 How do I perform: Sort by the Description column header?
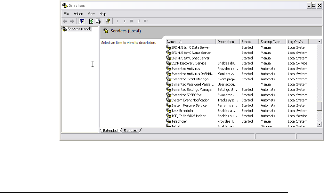coord(228,42)
